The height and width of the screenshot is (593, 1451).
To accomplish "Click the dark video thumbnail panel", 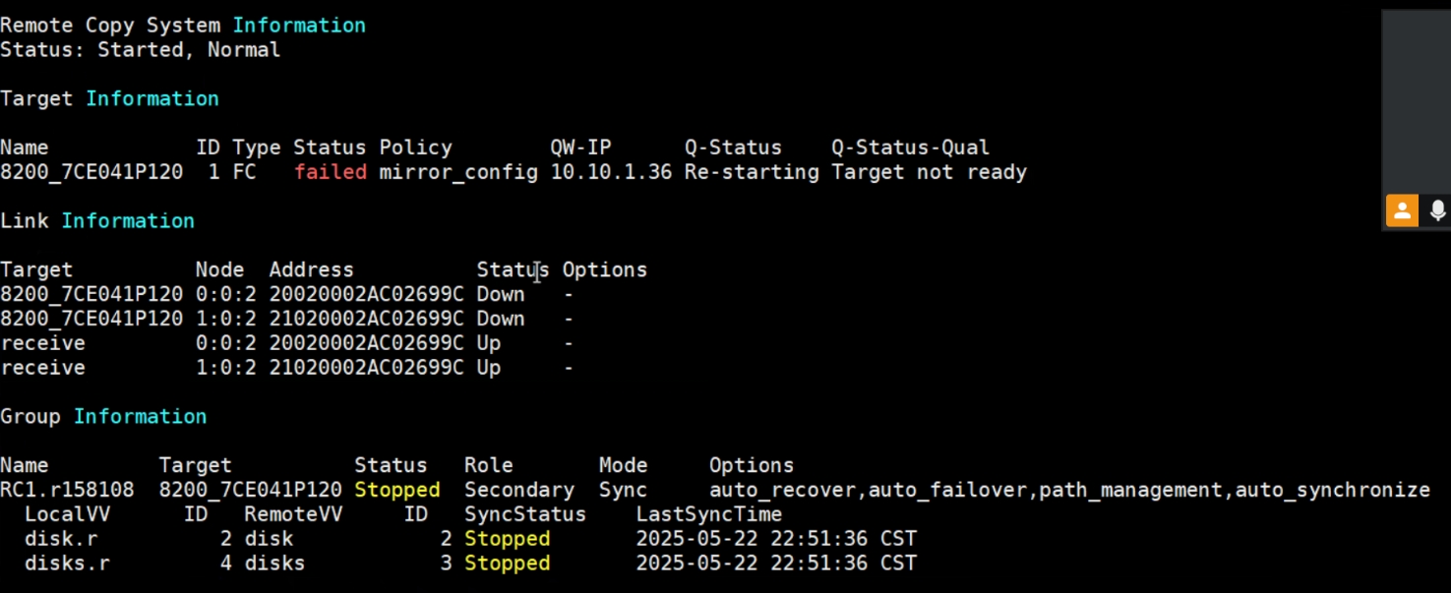I will click(1417, 119).
